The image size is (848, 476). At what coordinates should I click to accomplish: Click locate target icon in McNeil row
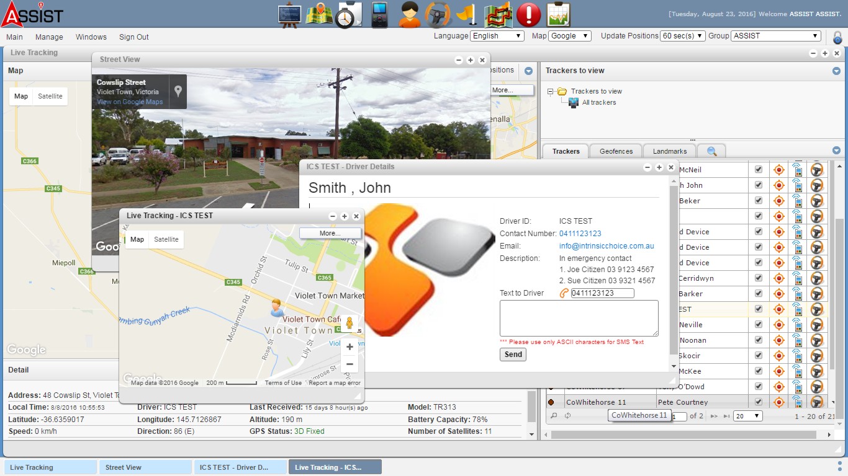(x=778, y=170)
